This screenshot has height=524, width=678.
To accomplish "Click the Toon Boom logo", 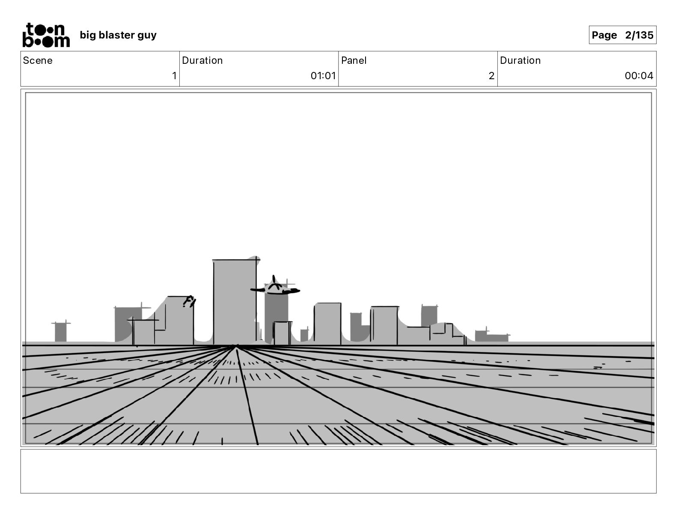I will [x=46, y=35].
